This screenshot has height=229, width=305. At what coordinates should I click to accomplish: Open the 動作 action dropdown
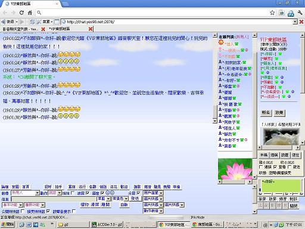(x=55, y=193)
